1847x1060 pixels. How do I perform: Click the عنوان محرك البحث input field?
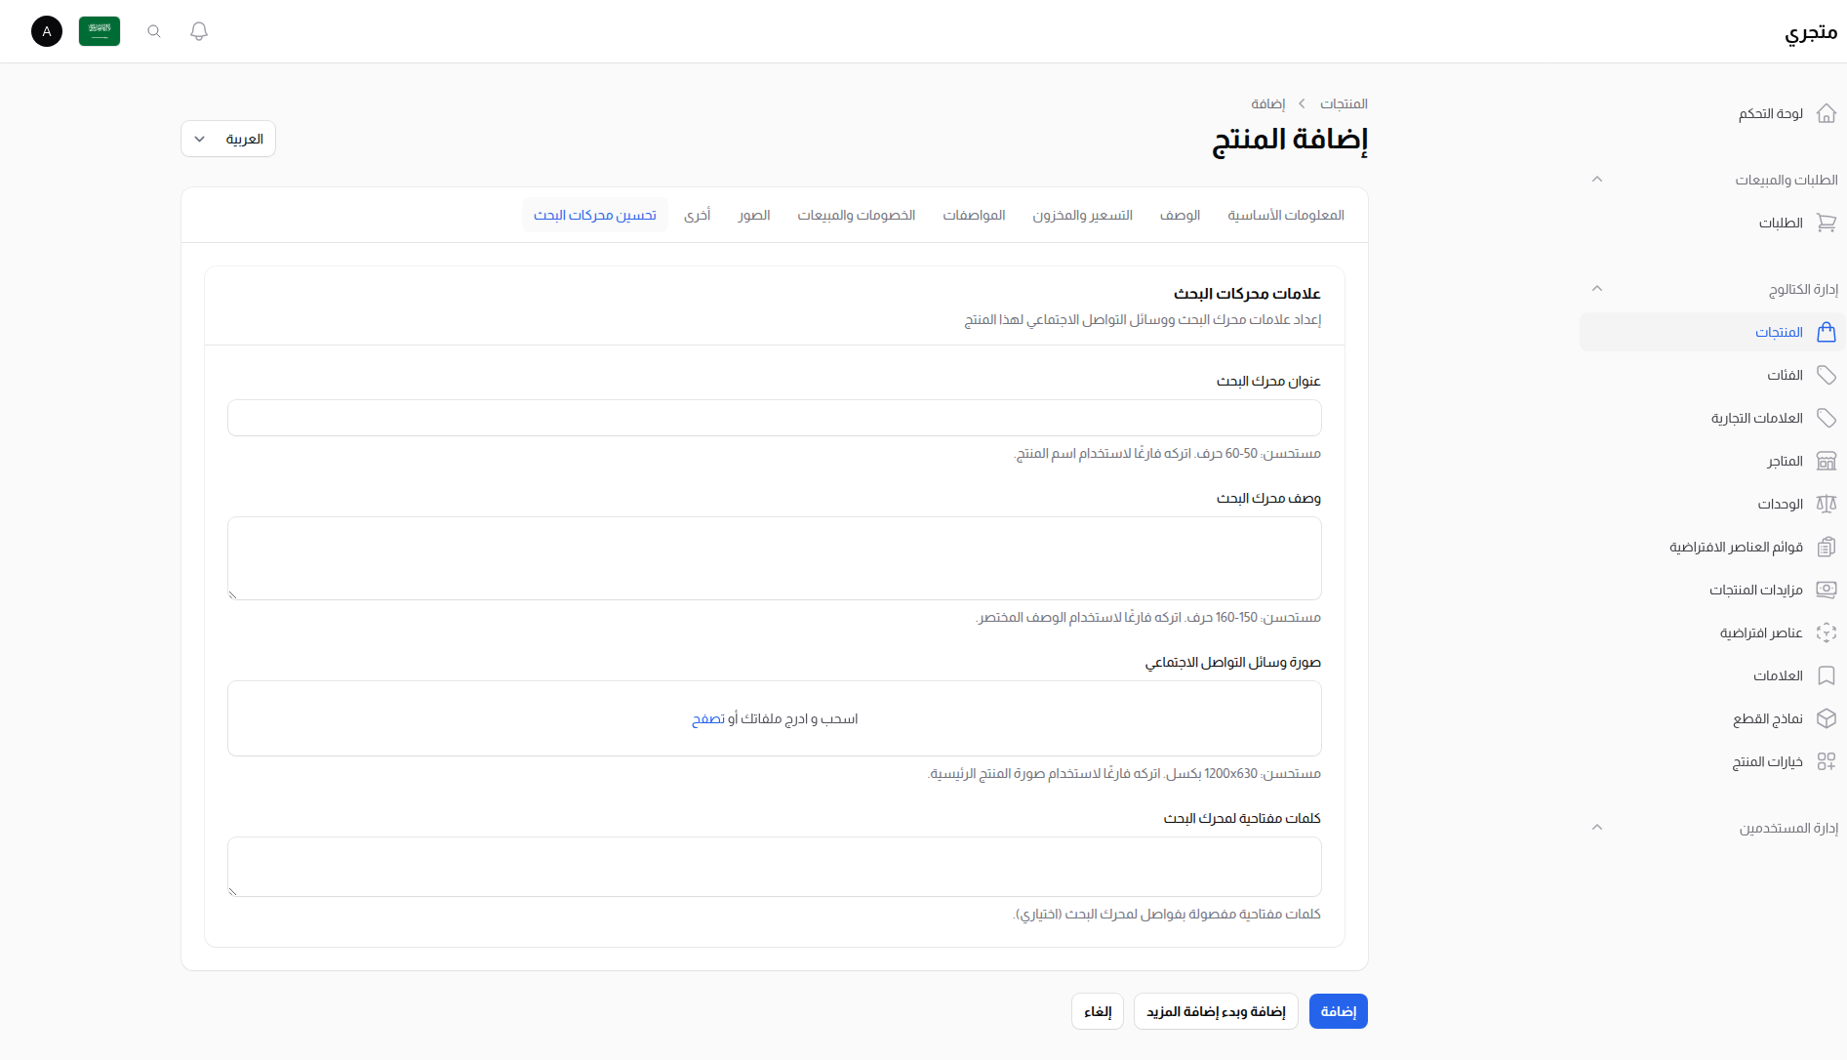pos(774,417)
